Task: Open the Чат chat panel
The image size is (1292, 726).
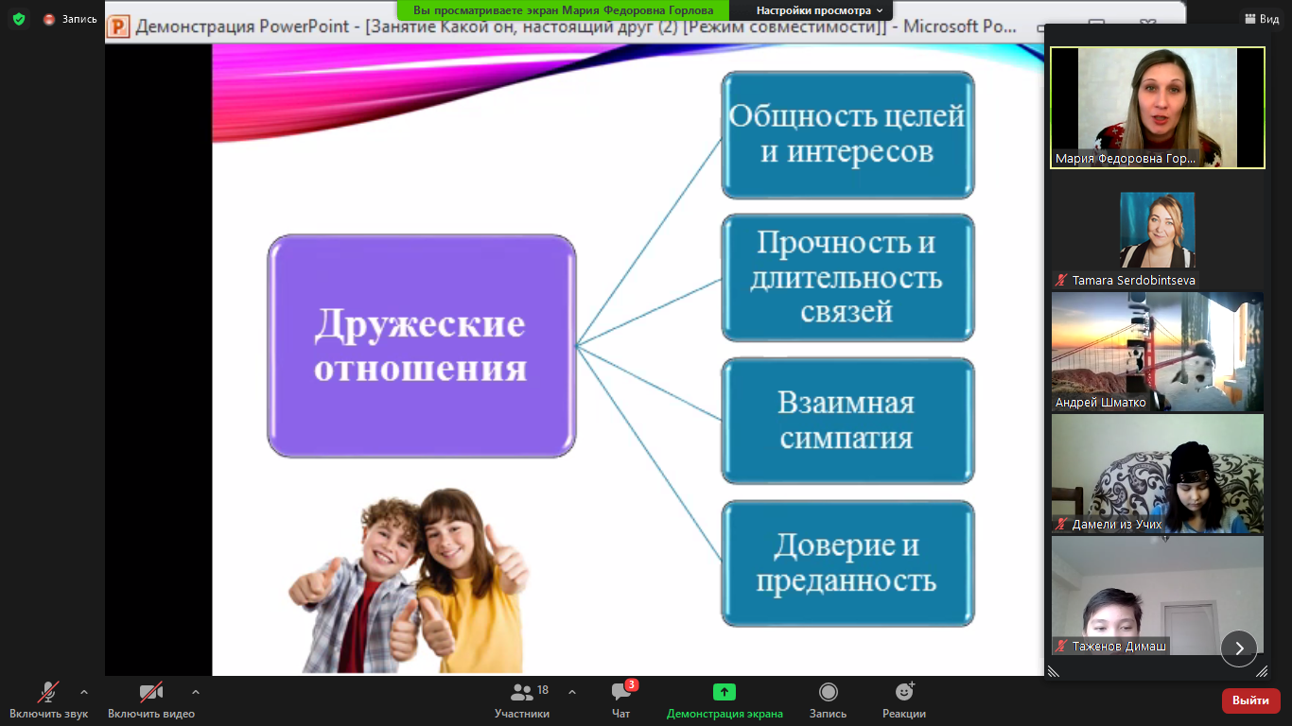Action: (x=621, y=700)
